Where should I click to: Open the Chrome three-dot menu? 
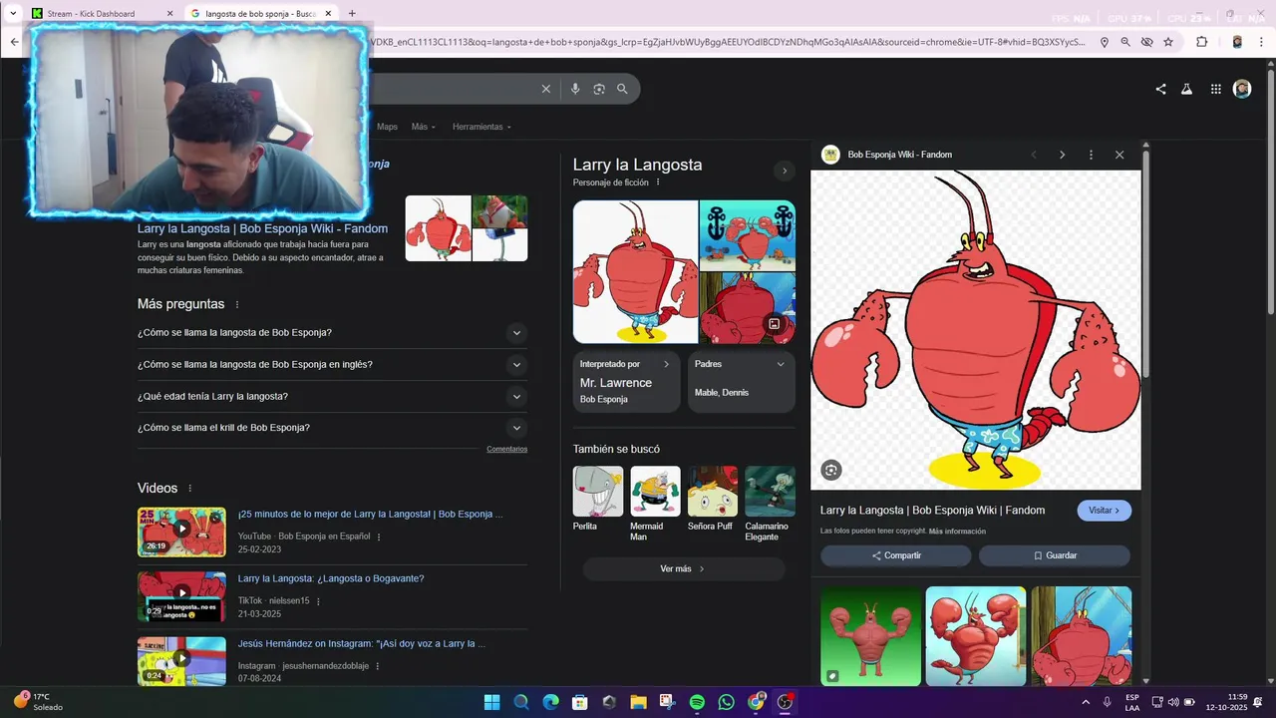click(1261, 42)
